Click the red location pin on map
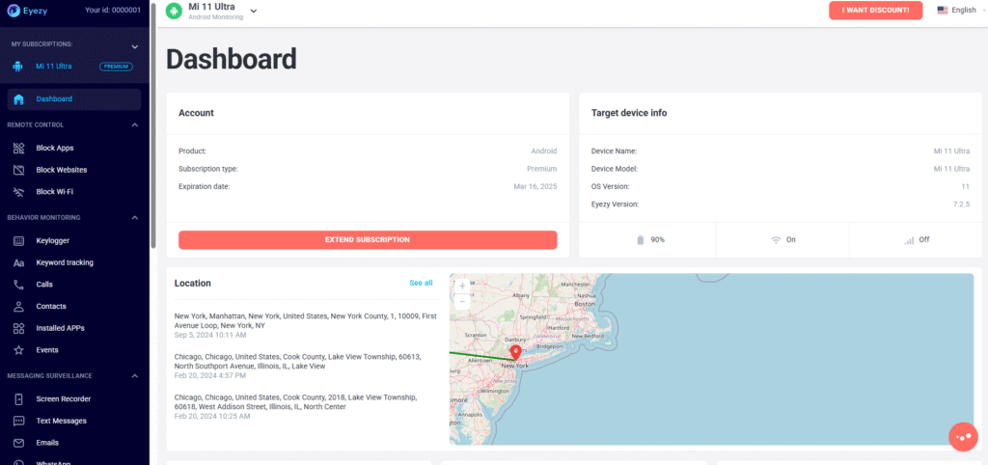The height and width of the screenshot is (465, 988). coord(515,353)
